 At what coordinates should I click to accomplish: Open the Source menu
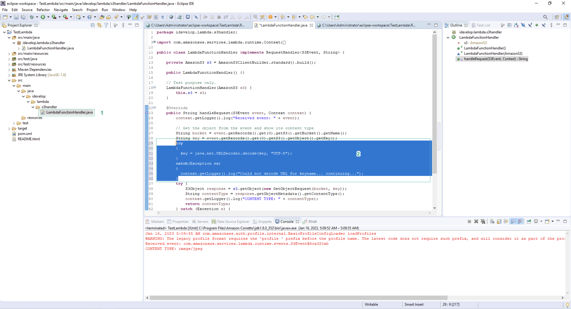pos(27,10)
